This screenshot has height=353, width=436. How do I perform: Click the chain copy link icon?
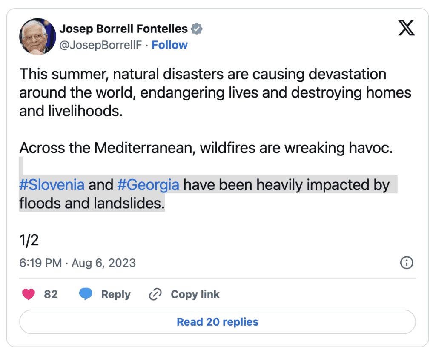pos(155,294)
